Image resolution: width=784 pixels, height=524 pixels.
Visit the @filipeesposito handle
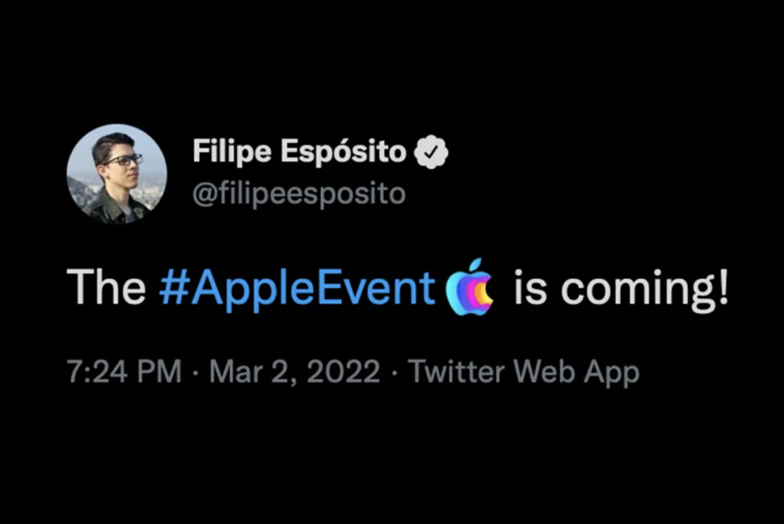tap(299, 193)
